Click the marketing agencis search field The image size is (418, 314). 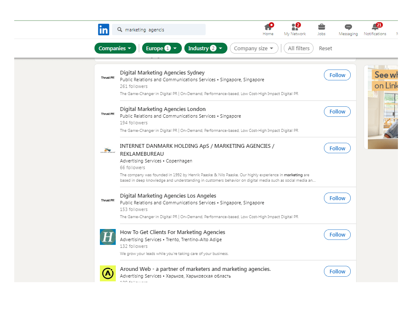tap(159, 30)
